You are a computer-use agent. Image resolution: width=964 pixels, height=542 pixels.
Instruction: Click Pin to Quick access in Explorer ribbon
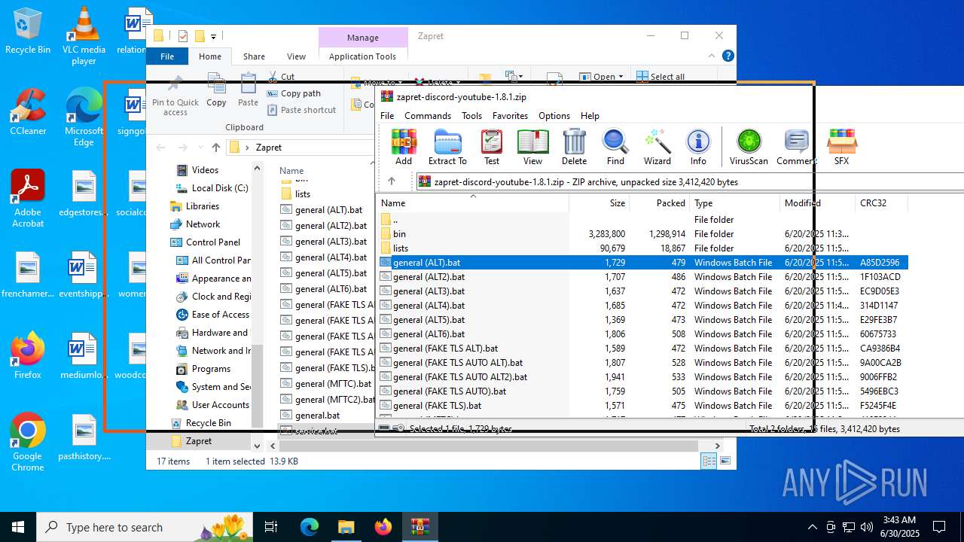click(175, 96)
